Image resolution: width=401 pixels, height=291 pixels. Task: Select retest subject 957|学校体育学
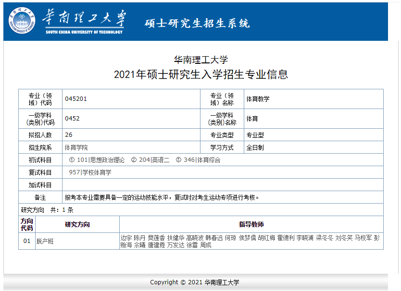[x=90, y=172]
